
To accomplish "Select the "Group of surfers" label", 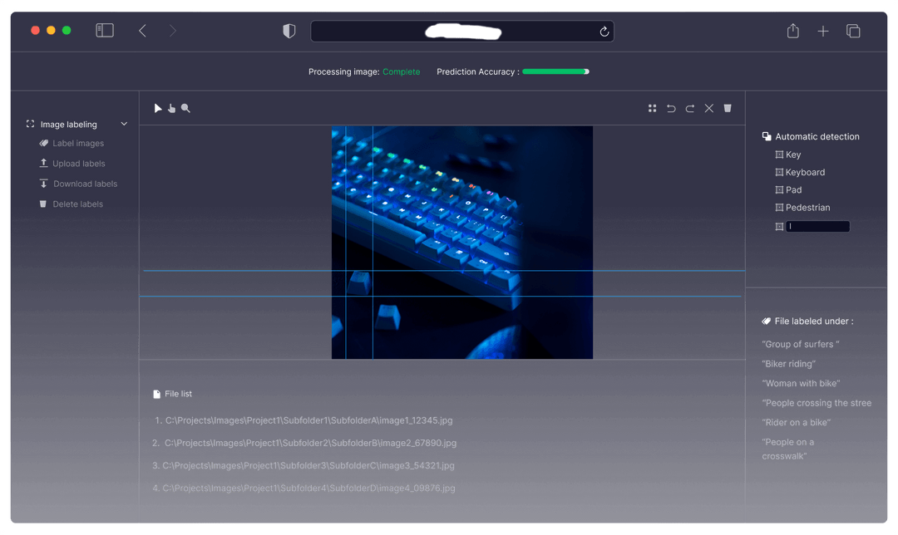I will coord(801,344).
